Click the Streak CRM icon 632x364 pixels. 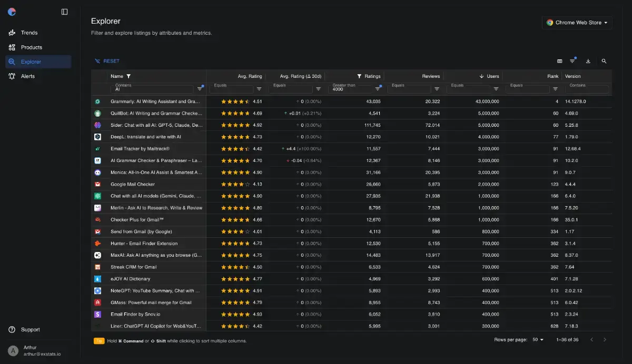tap(97, 267)
